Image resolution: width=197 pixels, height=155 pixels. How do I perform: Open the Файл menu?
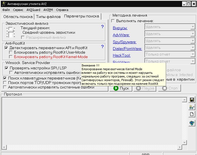click(x=6, y=10)
